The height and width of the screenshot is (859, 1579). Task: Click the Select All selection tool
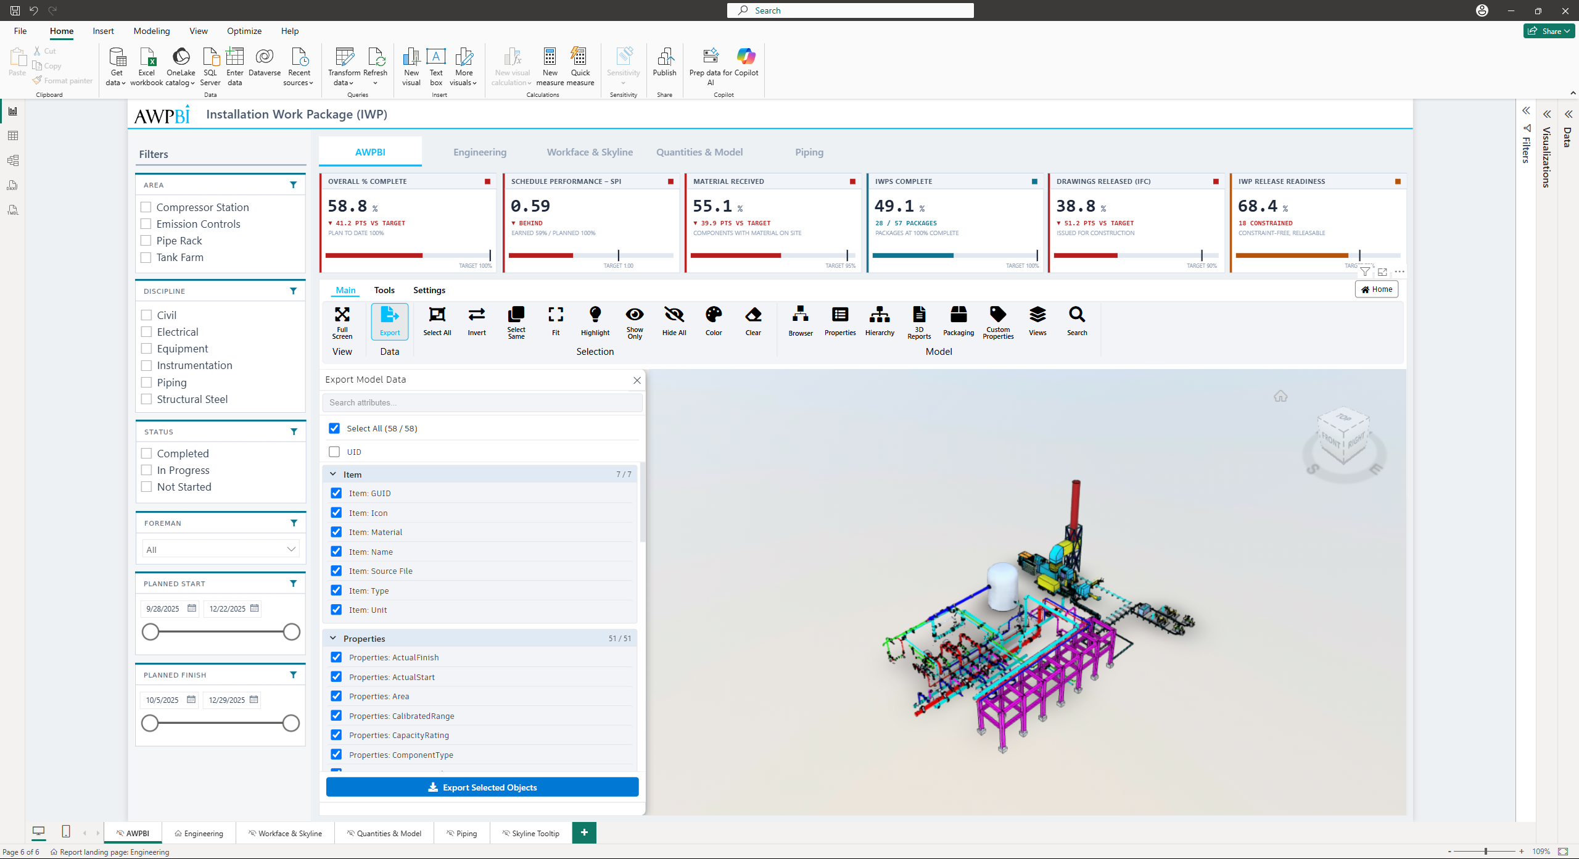coord(437,322)
